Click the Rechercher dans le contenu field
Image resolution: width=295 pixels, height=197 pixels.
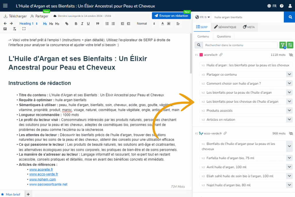point(240,45)
